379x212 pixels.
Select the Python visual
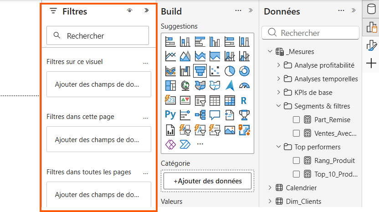[170, 115]
